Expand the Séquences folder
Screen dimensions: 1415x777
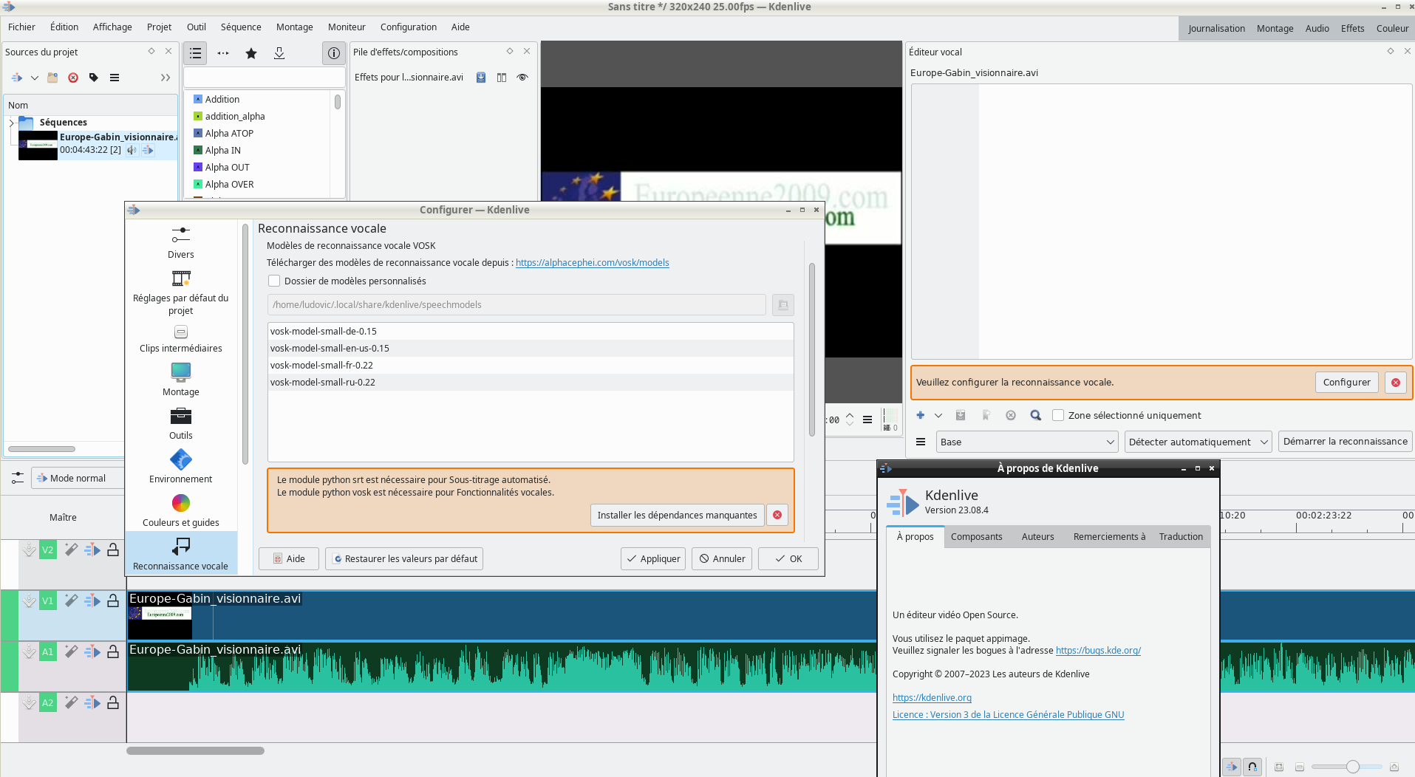pos(11,123)
